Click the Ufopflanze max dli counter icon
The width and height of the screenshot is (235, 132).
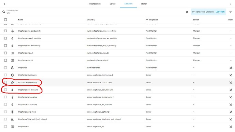point(12,53)
